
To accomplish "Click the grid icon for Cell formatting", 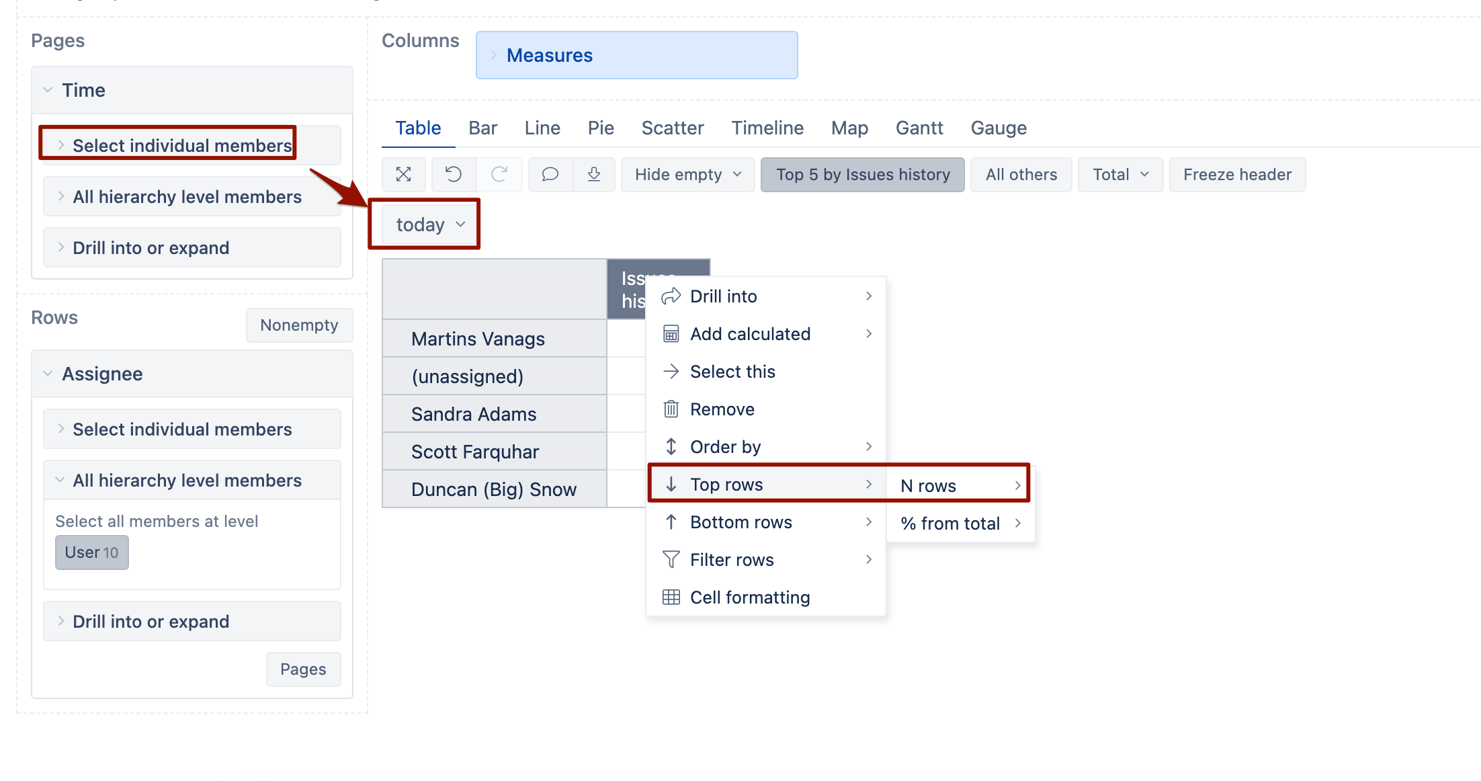I will 671,598.
